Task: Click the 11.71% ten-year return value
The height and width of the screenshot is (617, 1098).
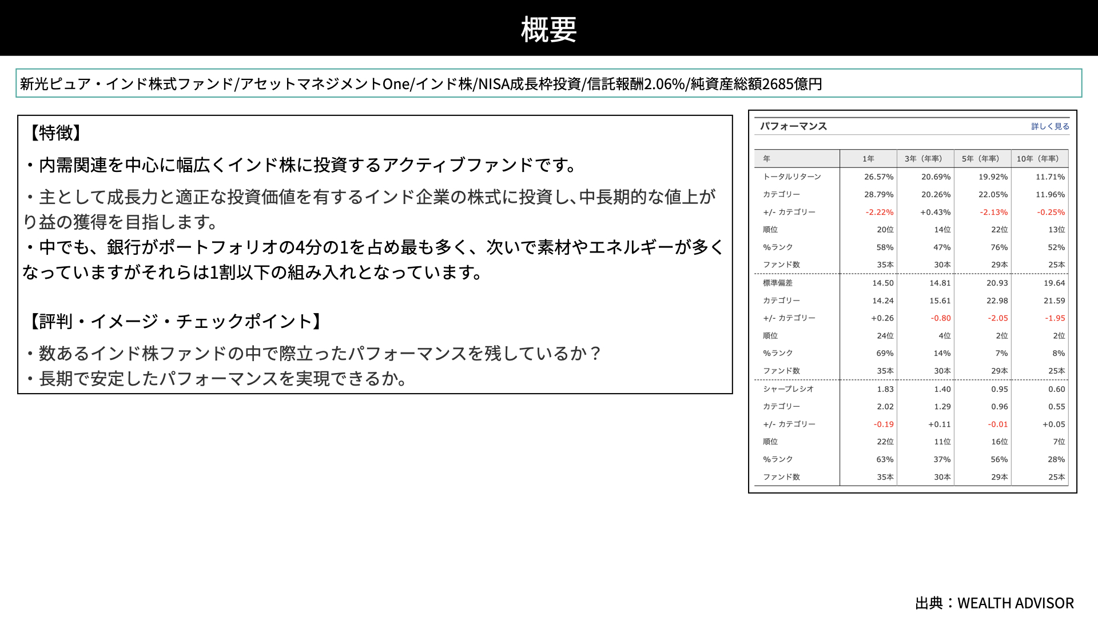Action: 1050,177
